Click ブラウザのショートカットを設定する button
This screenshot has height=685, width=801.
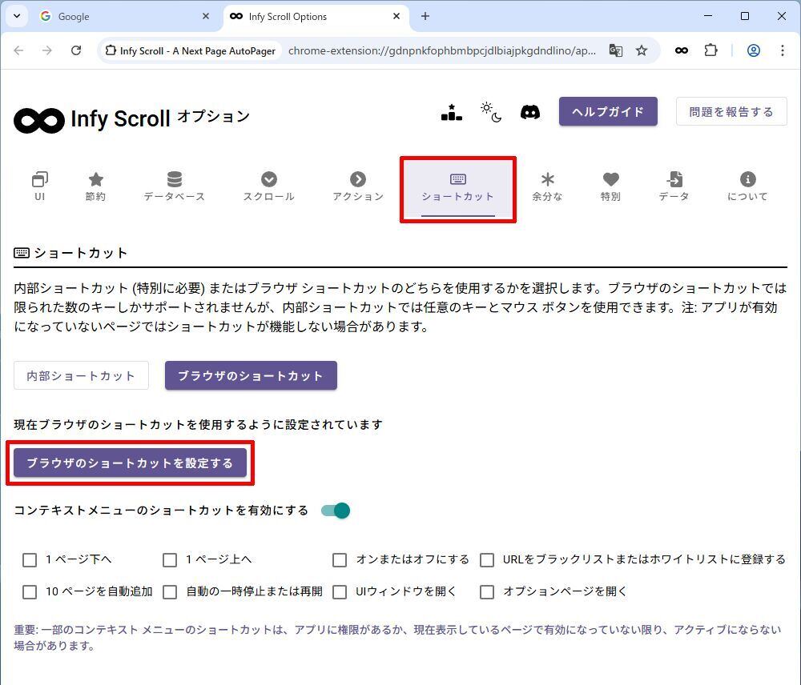click(x=131, y=463)
